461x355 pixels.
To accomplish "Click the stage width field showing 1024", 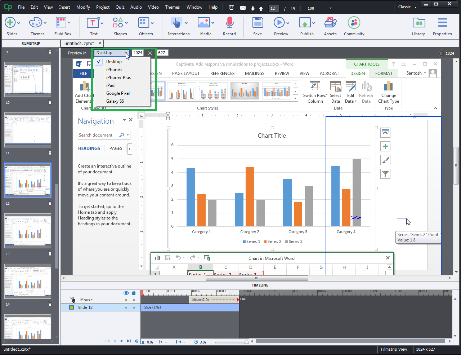I will (x=138, y=53).
